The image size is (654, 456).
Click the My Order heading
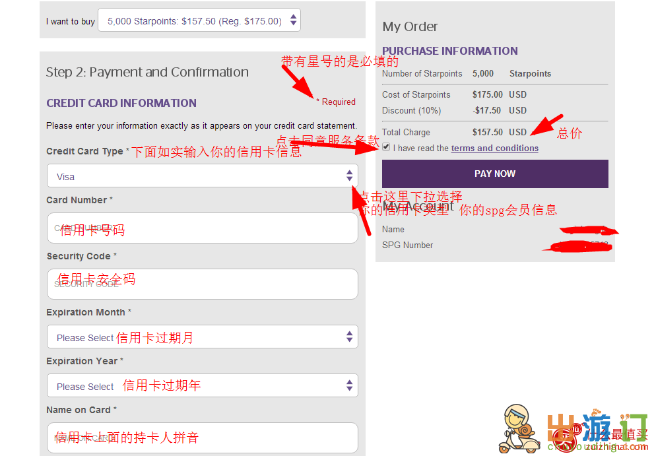click(x=410, y=26)
